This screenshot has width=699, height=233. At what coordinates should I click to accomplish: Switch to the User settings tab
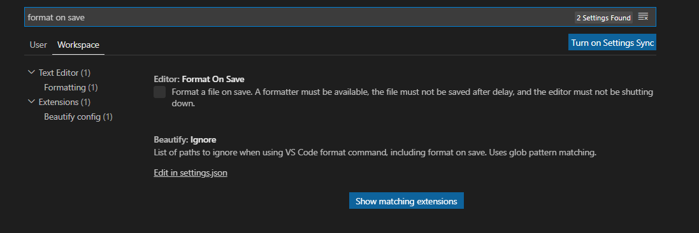(38, 45)
